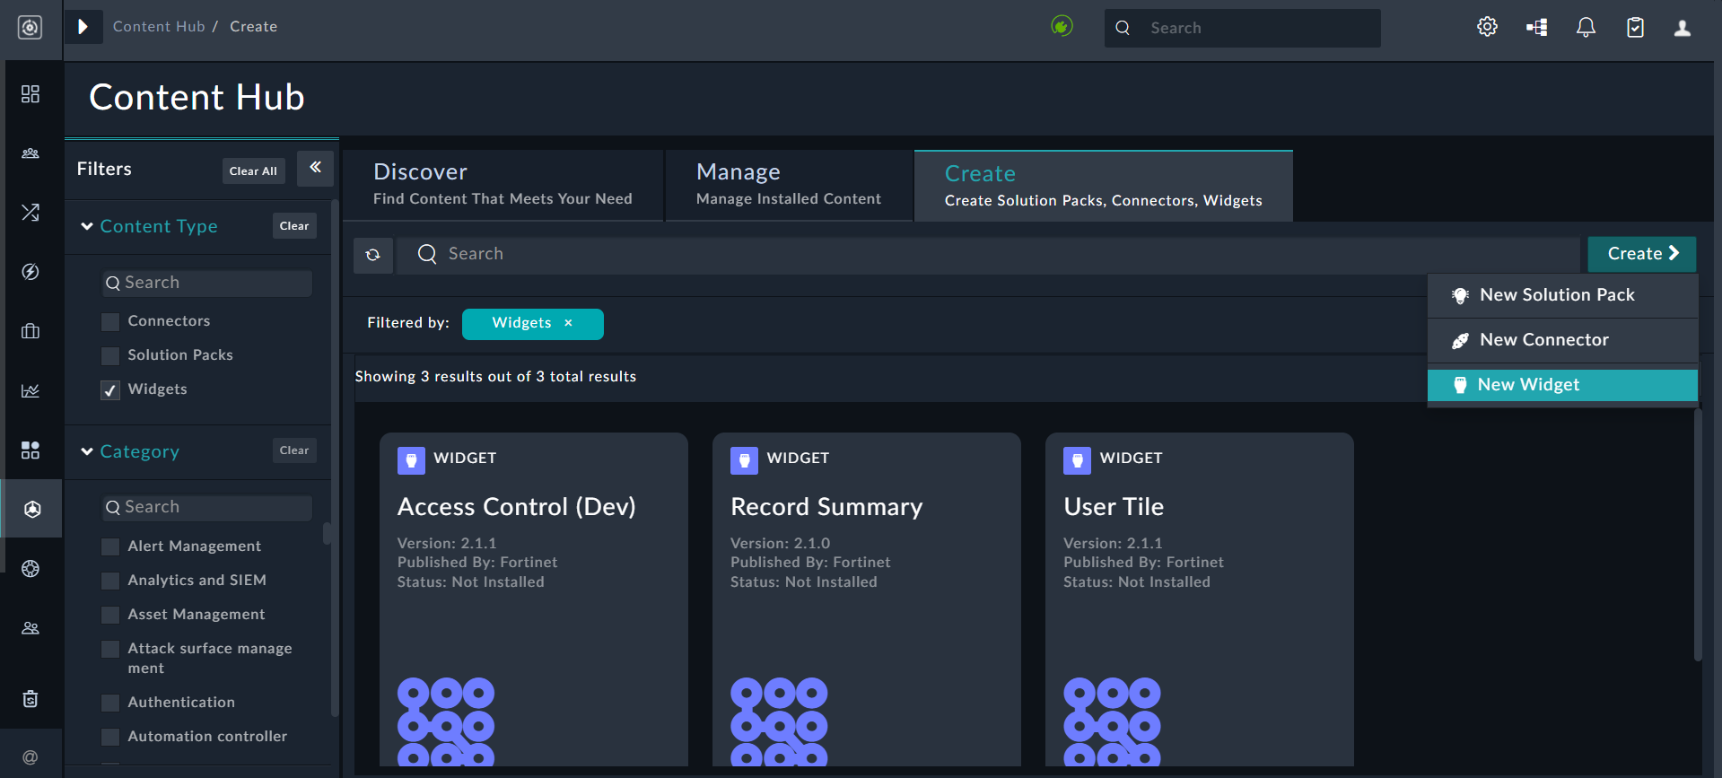1722x778 pixels.
Task: Clear the Content Type filter
Action: pyautogui.click(x=294, y=226)
